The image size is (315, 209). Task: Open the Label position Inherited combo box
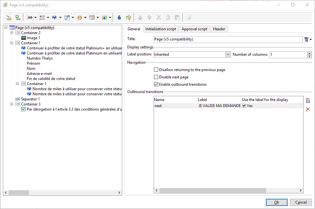(192, 54)
